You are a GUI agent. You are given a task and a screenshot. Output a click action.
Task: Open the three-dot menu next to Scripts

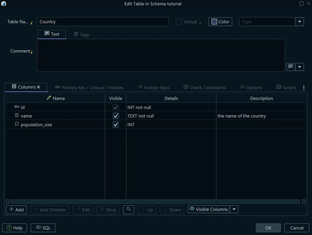pyautogui.click(x=304, y=87)
